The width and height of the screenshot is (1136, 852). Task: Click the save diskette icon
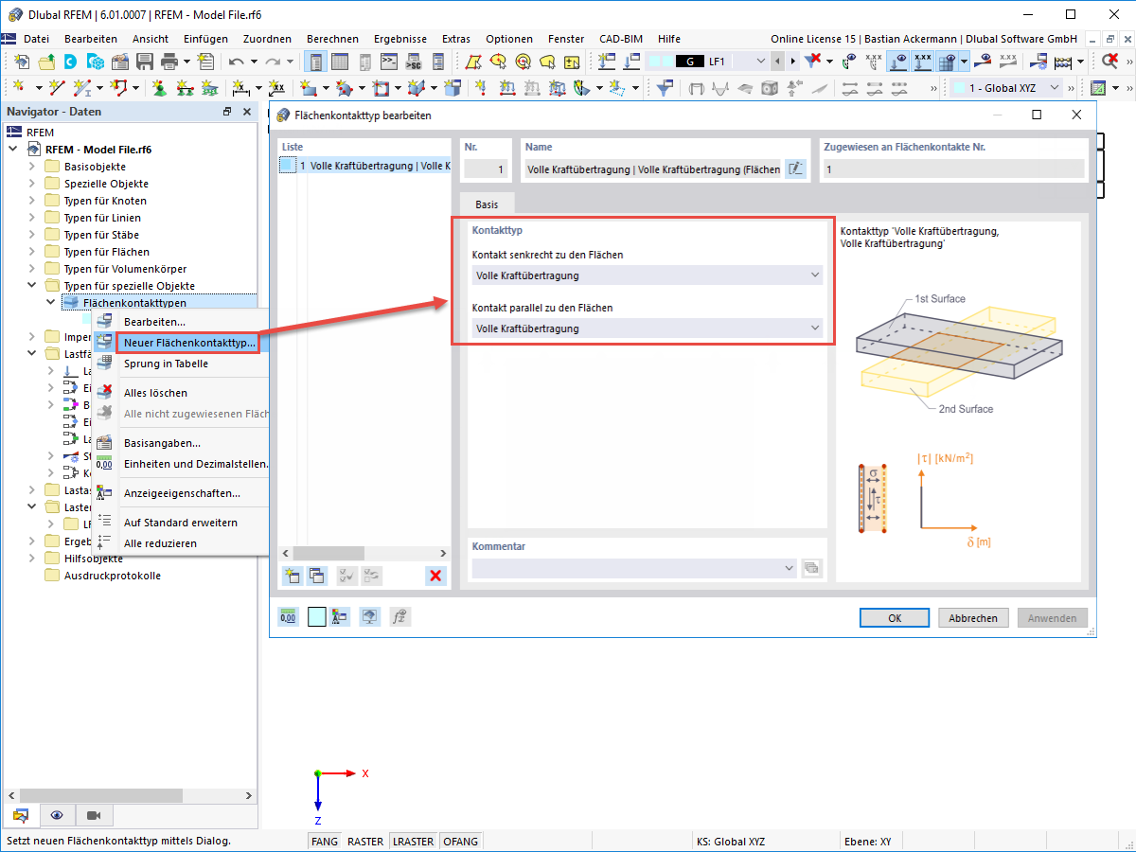click(145, 62)
